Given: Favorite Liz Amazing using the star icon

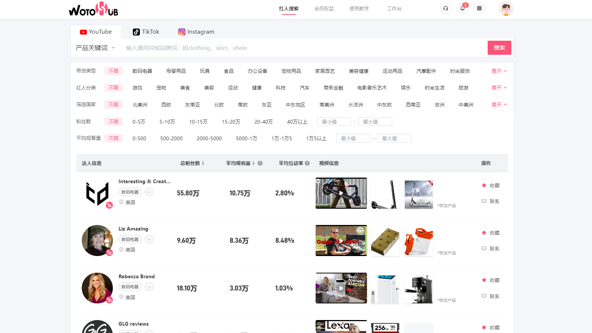Looking at the screenshot, I should click(x=484, y=233).
